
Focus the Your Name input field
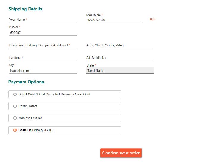(43, 20)
